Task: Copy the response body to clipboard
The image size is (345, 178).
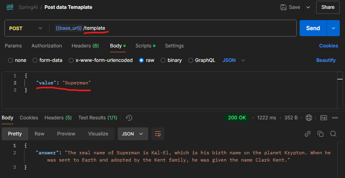Action: [320, 134]
